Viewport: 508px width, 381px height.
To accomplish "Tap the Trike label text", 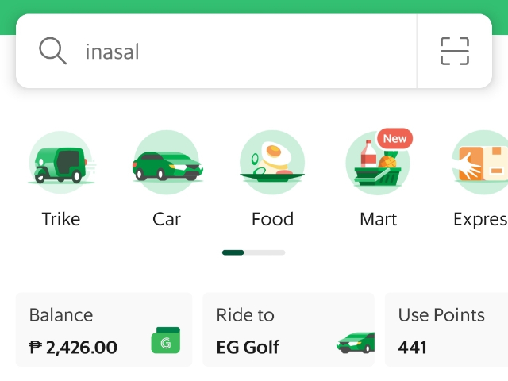I will pyautogui.click(x=61, y=219).
